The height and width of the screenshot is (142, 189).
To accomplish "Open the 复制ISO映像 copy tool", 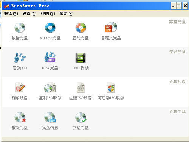I will pos(50,87).
